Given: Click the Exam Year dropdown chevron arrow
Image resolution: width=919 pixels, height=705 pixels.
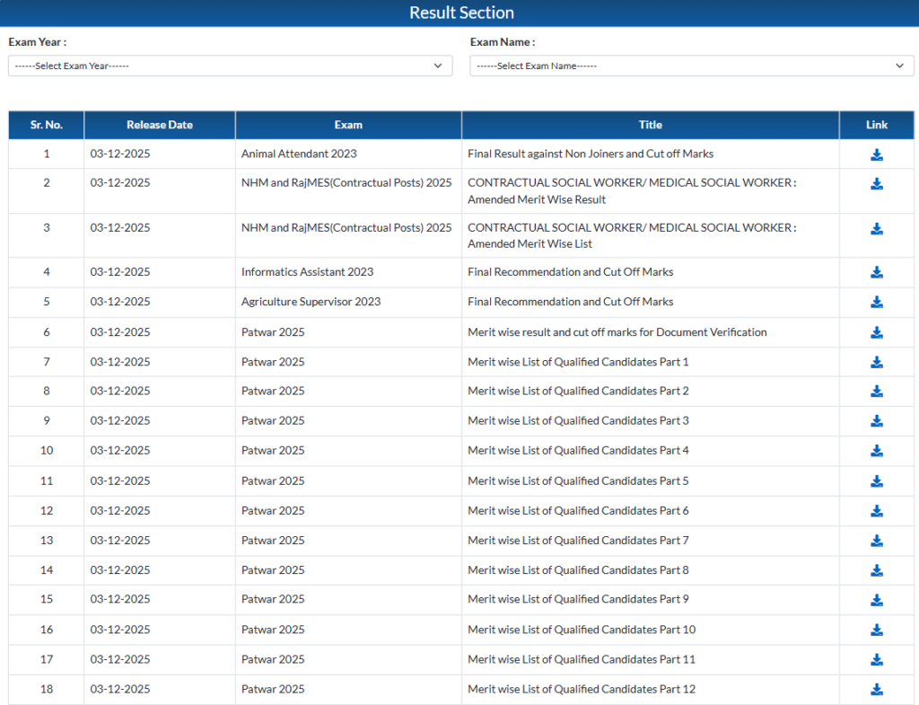Looking at the screenshot, I should click(438, 66).
